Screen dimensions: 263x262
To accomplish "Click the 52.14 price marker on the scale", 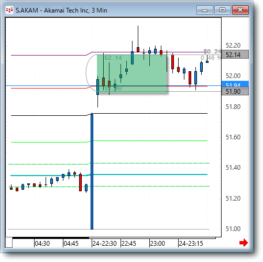I will [x=235, y=54].
